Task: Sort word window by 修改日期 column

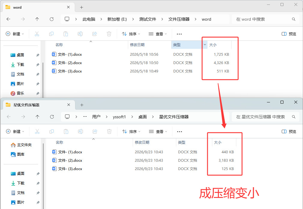Action: point(137,45)
